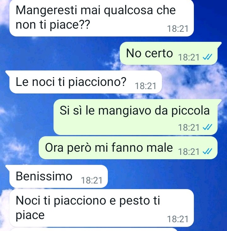Tap the 18:21 timestamp on 'Benissimo'
227x231 pixels.
92,180
